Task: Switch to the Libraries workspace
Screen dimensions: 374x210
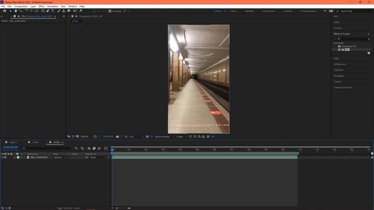Action: coord(288,11)
